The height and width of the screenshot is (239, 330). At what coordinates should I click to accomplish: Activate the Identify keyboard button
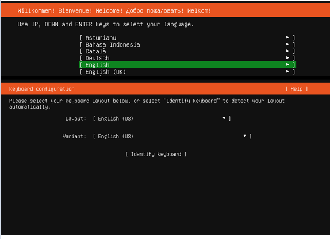coord(156,154)
